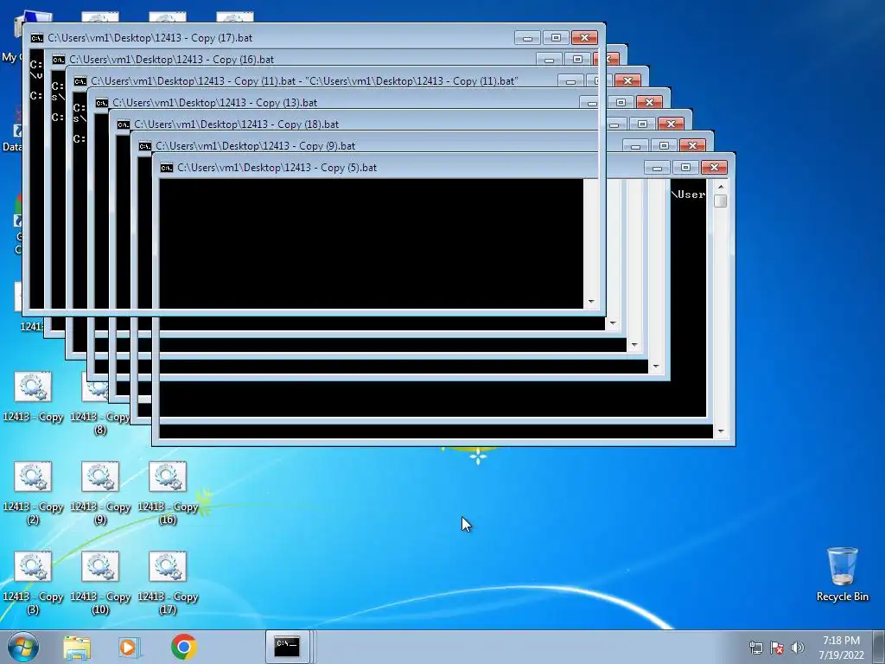
Task: Select the Recycle Bin icon
Action: (x=842, y=574)
